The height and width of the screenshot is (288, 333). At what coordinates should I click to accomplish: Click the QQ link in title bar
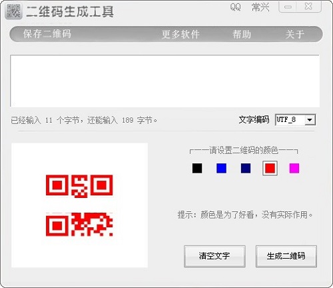[x=235, y=7]
